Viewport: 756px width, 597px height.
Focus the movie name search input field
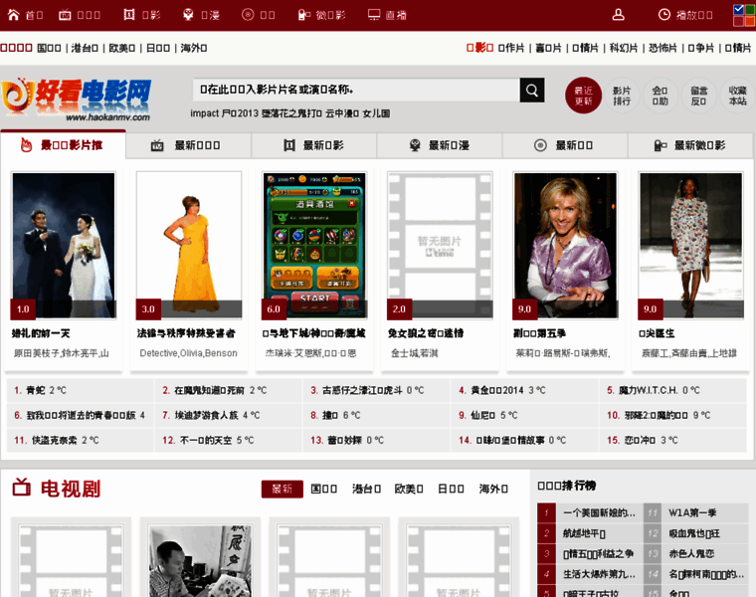[x=356, y=91]
